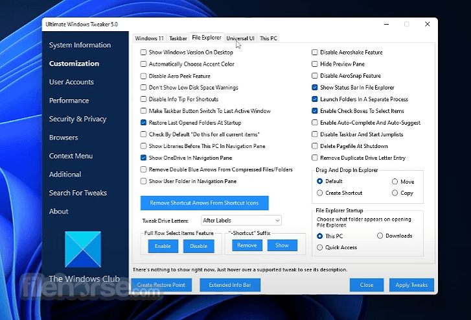Switch to the Taskbar tab

point(178,38)
